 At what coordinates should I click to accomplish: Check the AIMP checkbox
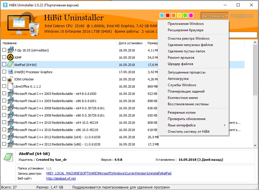pyautogui.click(x=4, y=57)
